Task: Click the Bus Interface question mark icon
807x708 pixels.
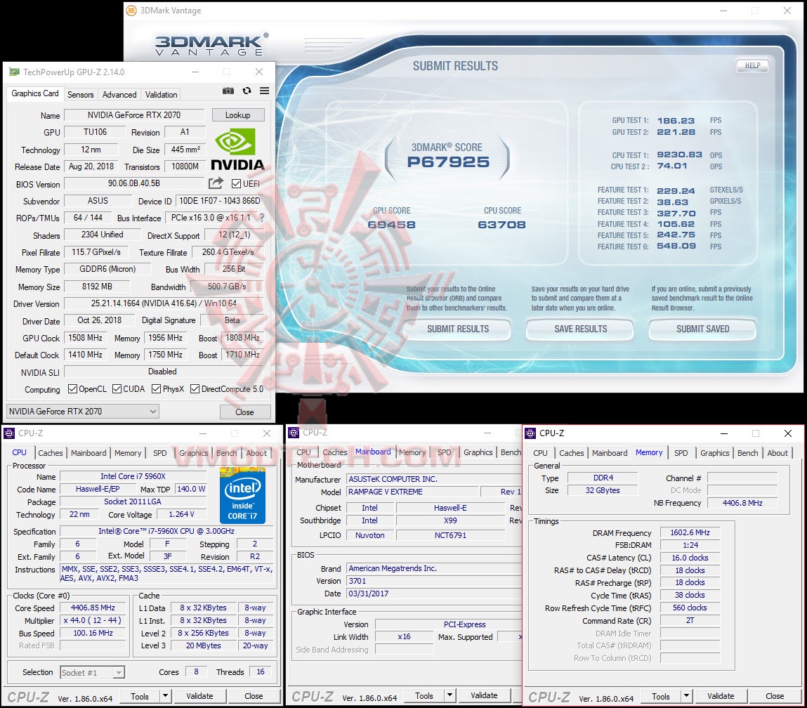Action: (262, 218)
